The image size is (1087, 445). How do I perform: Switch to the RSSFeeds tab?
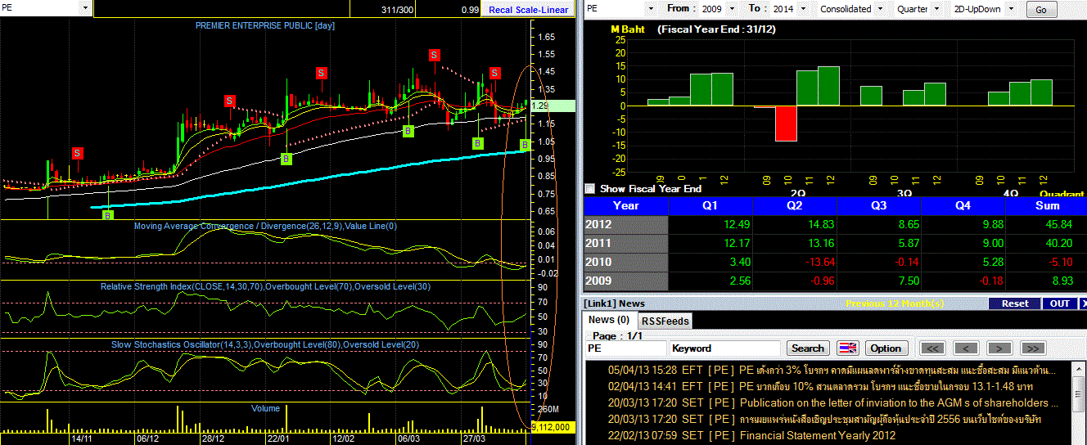[665, 321]
